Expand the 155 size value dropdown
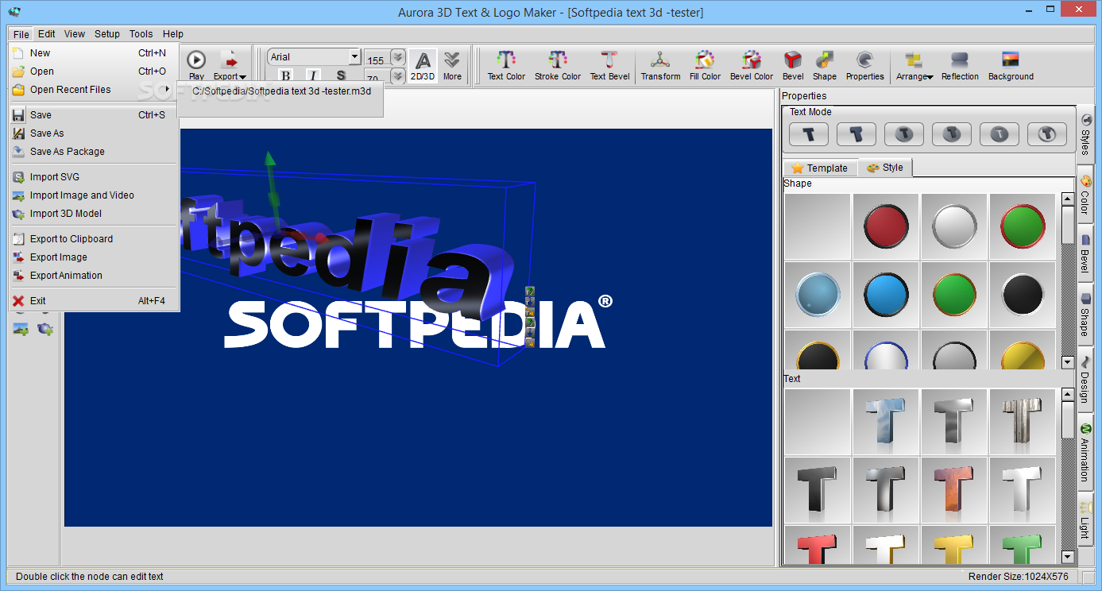 (x=397, y=58)
